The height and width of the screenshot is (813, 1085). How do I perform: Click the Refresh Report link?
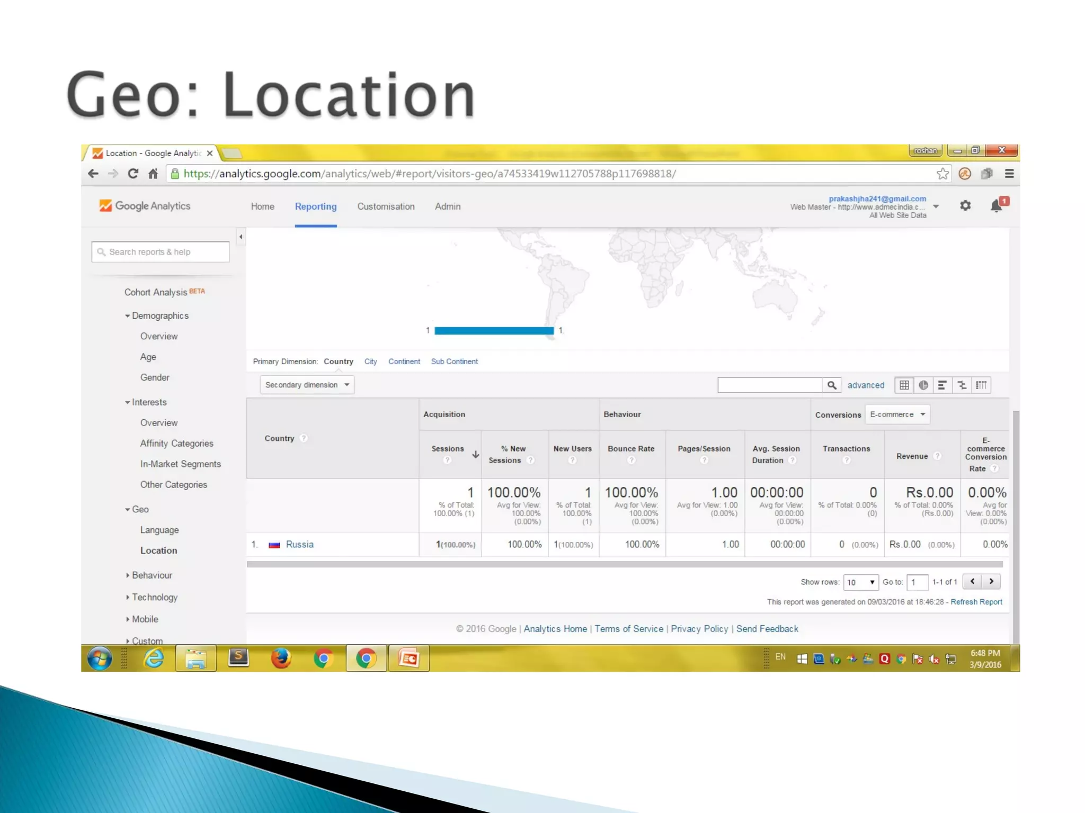[976, 602]
